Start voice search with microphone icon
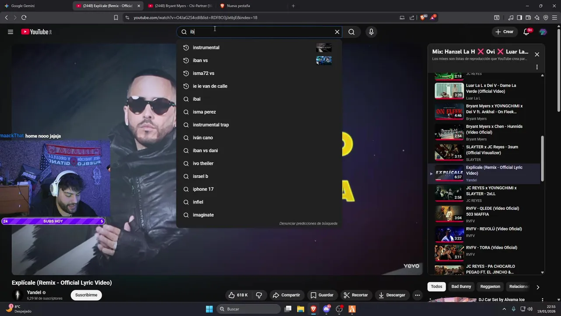This screenshot has height=316, width=561. 371,32
